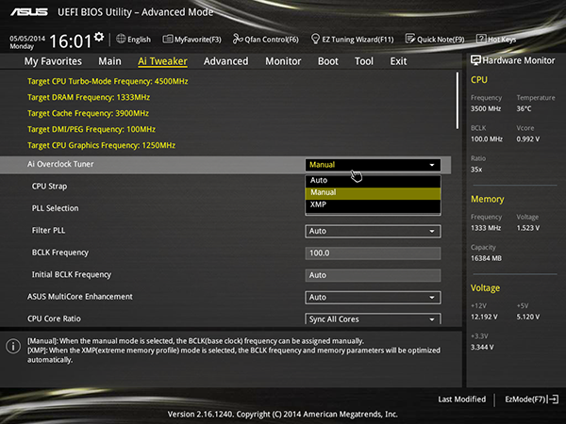Click the info icon beside the help text
Screen dimensions: 566x424
point(13,346)
